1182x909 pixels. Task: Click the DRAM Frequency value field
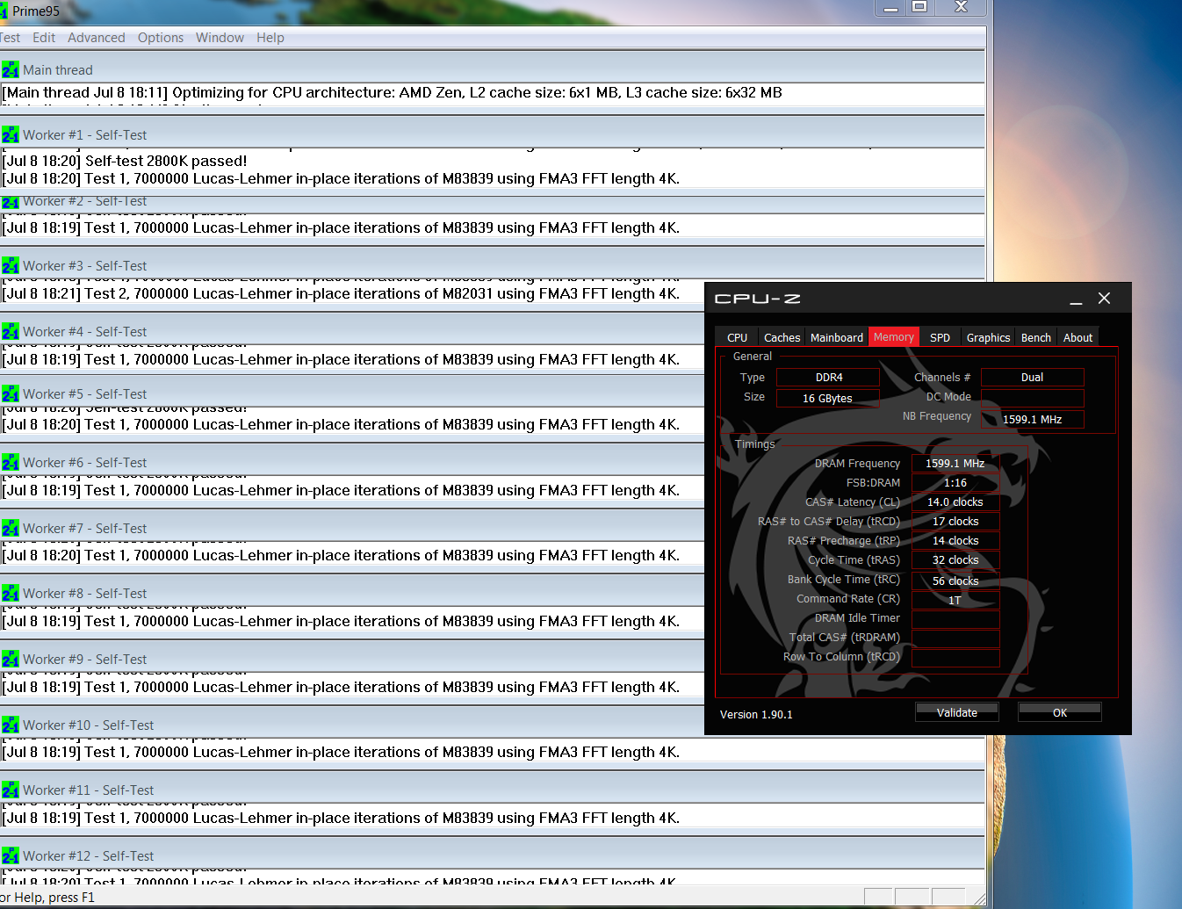tap(955, 464)
